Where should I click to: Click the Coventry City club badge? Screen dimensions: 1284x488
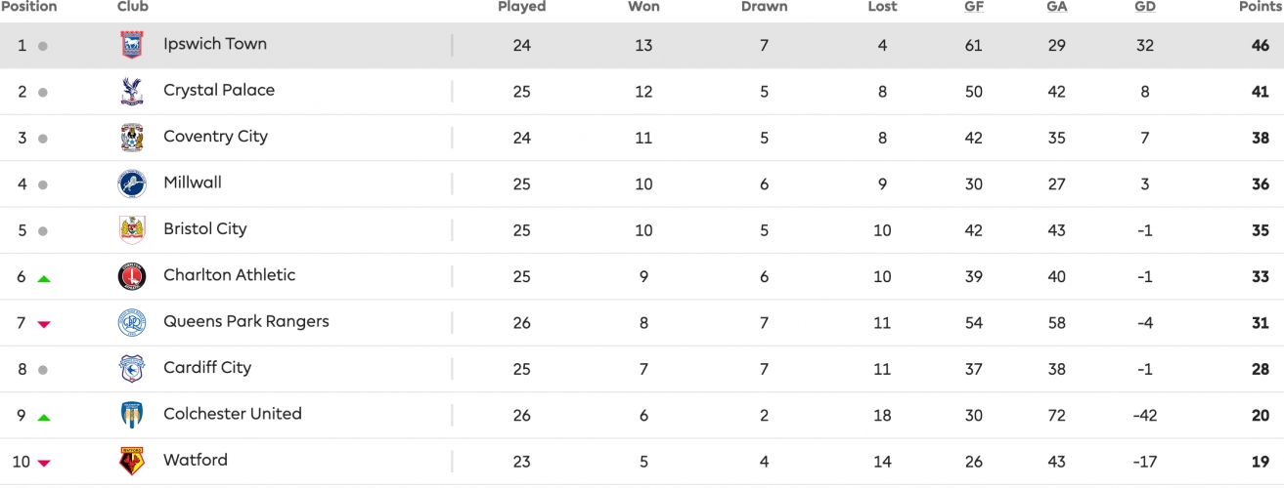tap(131, 138)
